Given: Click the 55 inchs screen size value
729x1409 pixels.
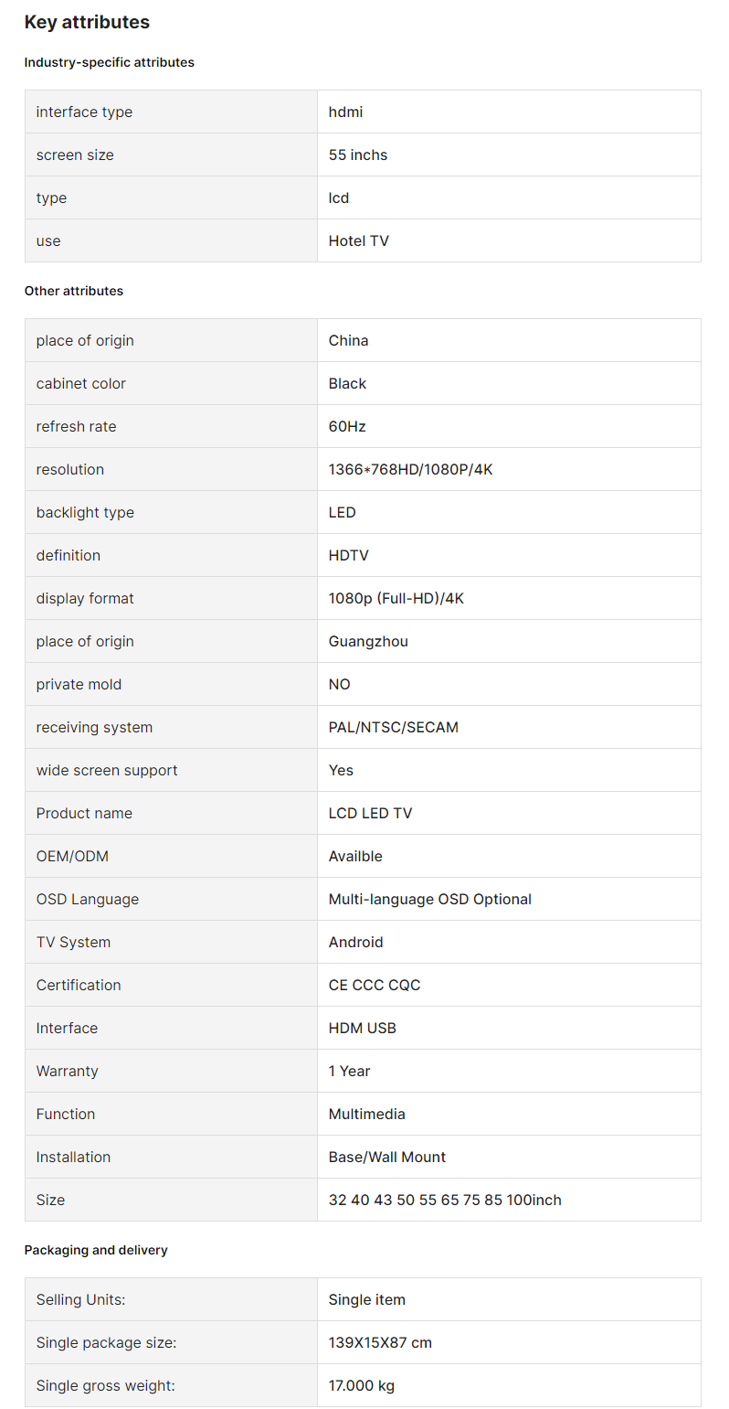Looking at the screenshot, I should pos(358,155).
